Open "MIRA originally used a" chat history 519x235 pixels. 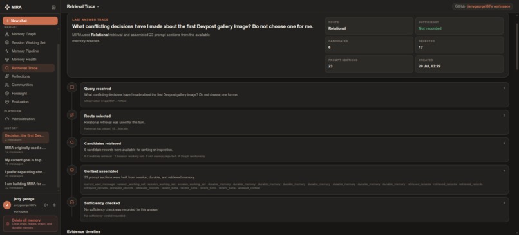click(x=26, y=150)
